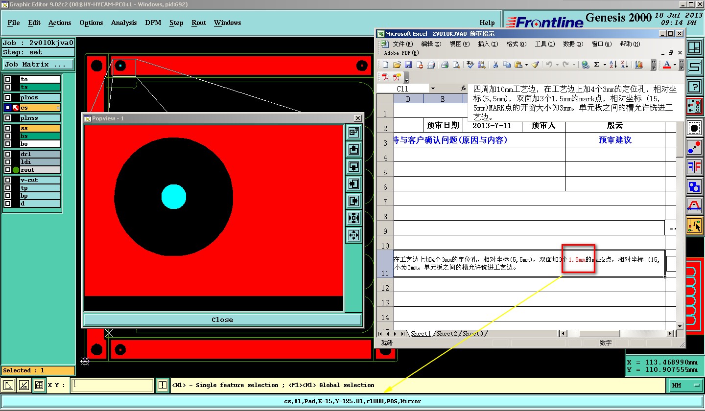Toggle the checkbox for layer drl
705x411 pixels.
click(8, 154)
